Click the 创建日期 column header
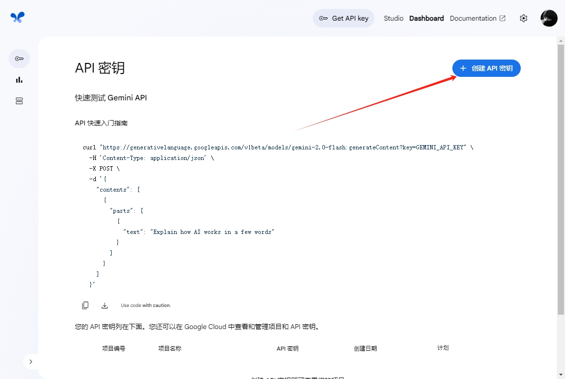This screenshot has width=565, height=379. [365, 348]
